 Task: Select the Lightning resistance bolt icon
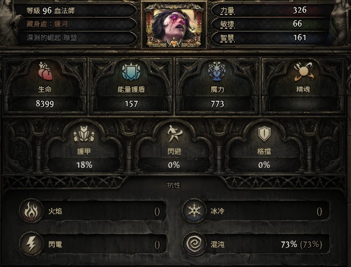(31, 244)
